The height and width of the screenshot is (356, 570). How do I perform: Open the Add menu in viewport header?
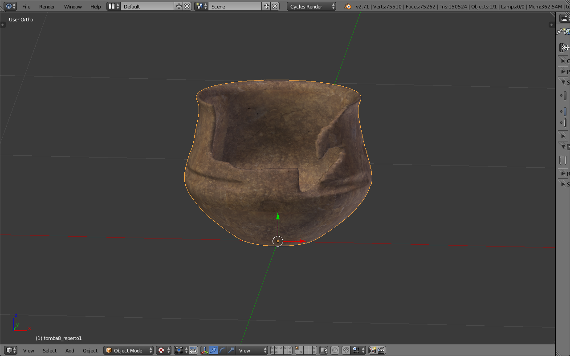(70, 351)
